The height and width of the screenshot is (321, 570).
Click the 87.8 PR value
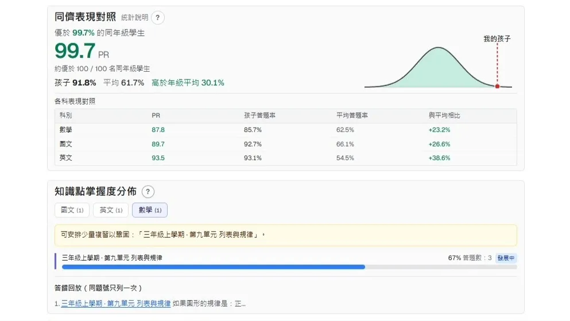point(158,130)
